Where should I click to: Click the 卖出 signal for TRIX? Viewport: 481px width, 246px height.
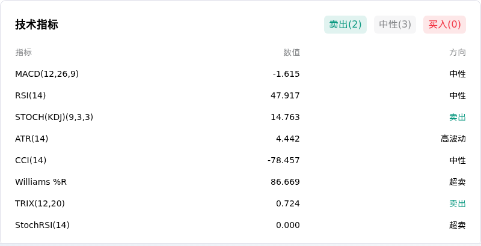point(458,203)
